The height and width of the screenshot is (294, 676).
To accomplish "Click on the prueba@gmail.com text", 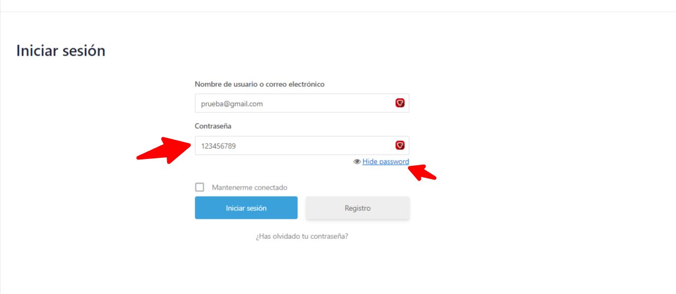I will 232,104.
